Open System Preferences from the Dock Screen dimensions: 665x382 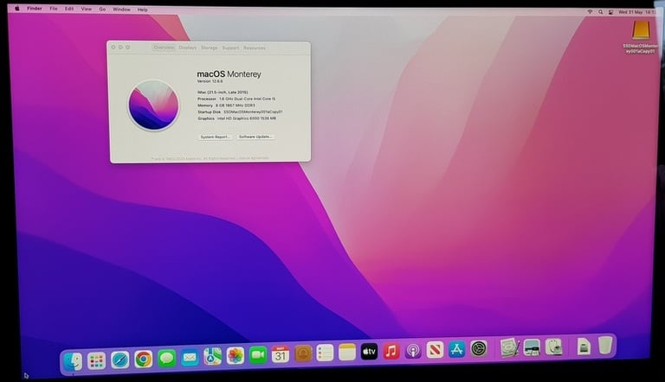[x=478, y=349]
